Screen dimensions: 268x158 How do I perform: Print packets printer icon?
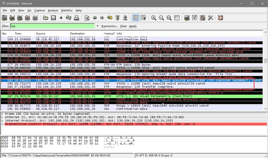(77, 18)
